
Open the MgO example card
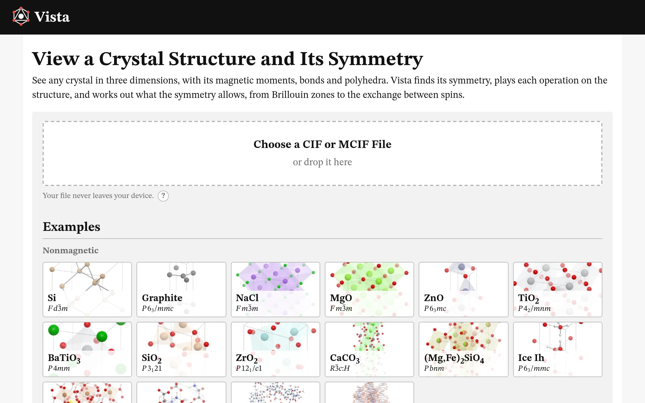[x=369, y=290]
